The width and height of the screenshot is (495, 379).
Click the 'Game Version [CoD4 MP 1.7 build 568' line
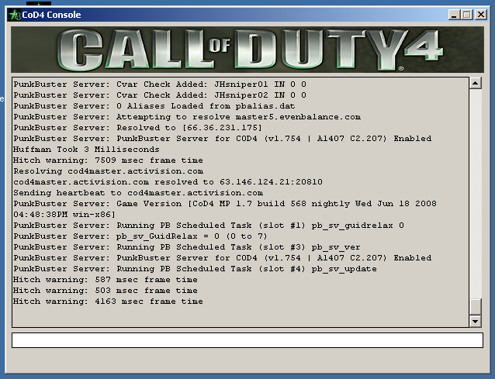click(x=225, y=204)
